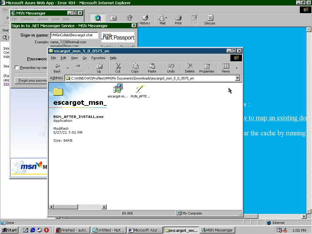Click Forgot your password button
The height and width of the screenshot is (234, 312).
[31, 80]
